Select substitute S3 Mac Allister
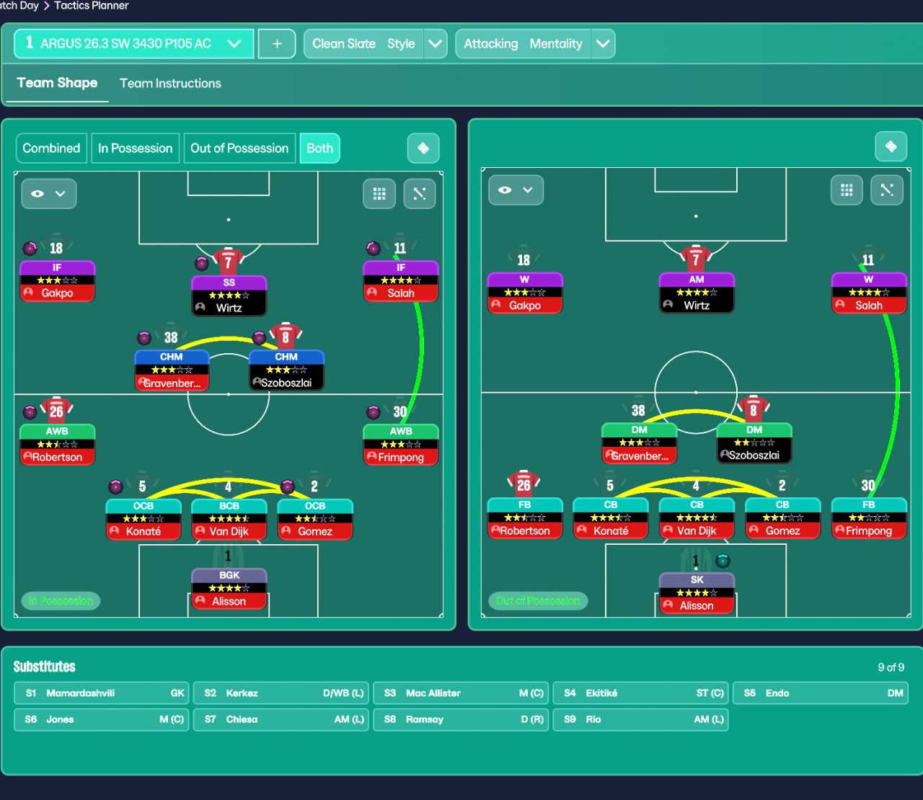Screen dimensions: 923x800 point(461,693)
